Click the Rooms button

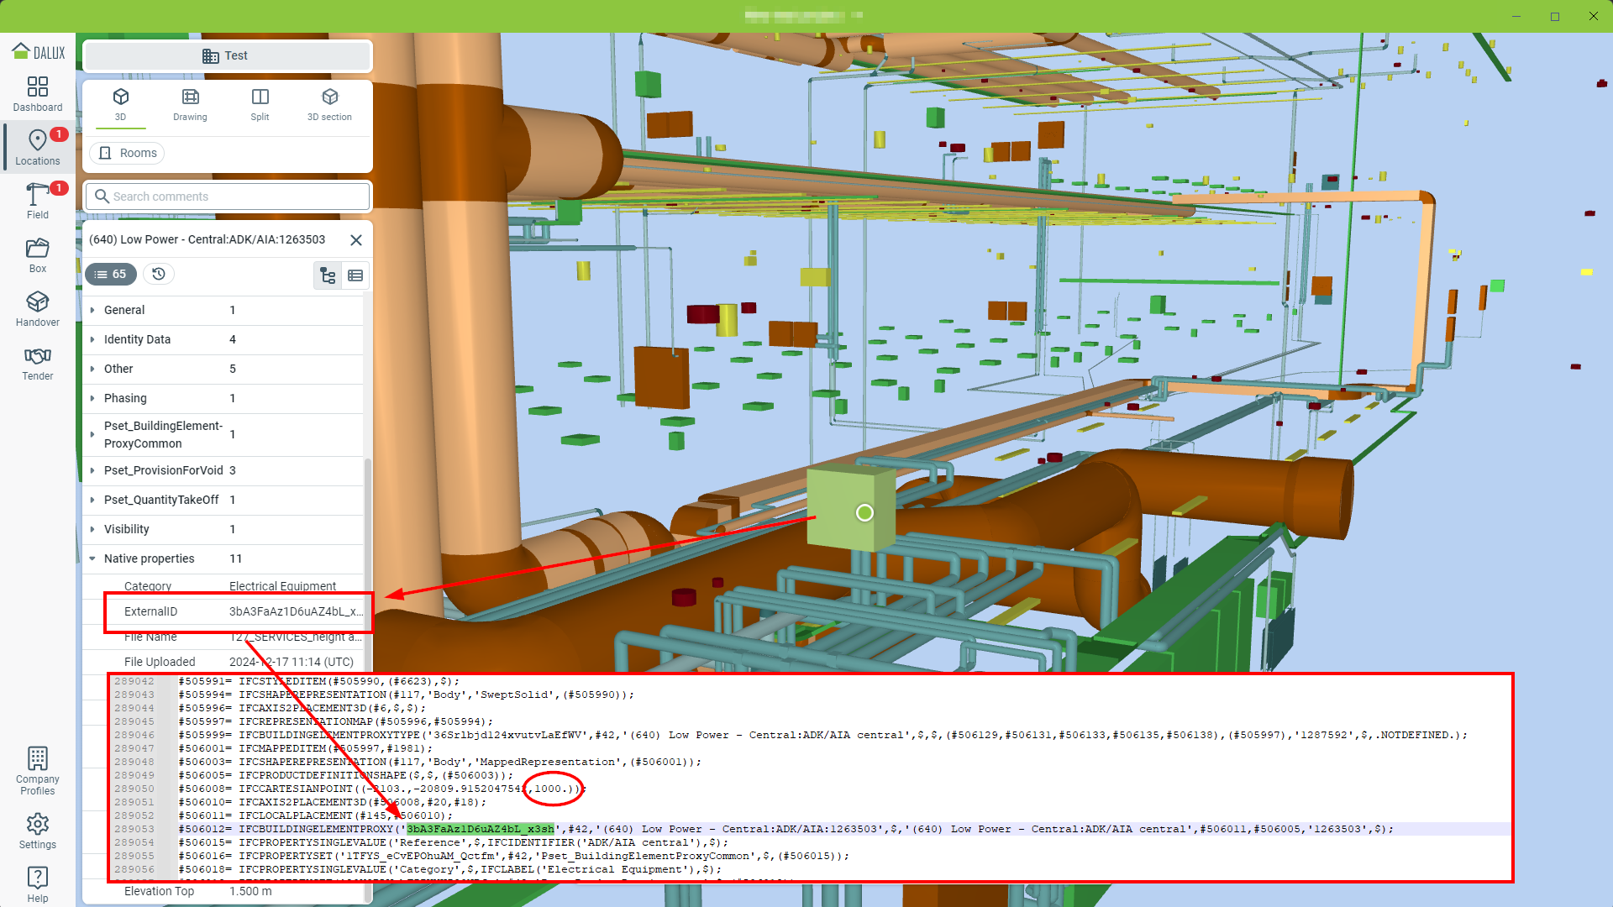[x=128, y=153]
